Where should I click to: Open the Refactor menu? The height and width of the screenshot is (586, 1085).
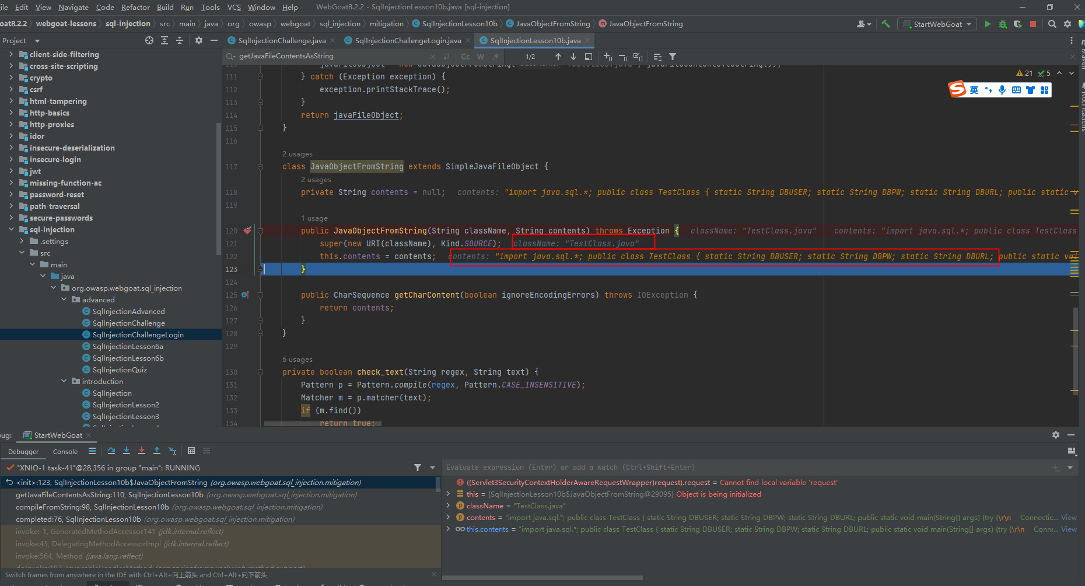pyautogui.click(x=135, y=7)
